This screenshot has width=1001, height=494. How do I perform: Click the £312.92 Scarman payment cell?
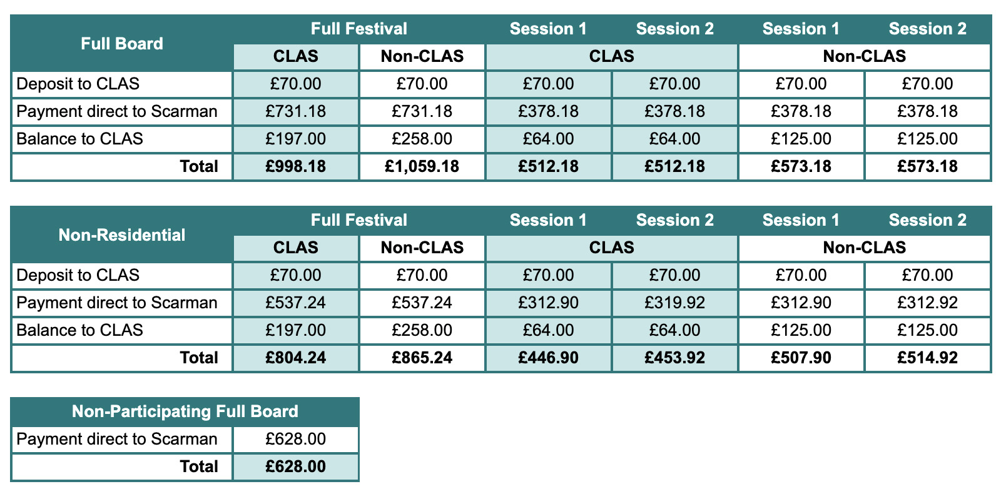pos(928,303)
